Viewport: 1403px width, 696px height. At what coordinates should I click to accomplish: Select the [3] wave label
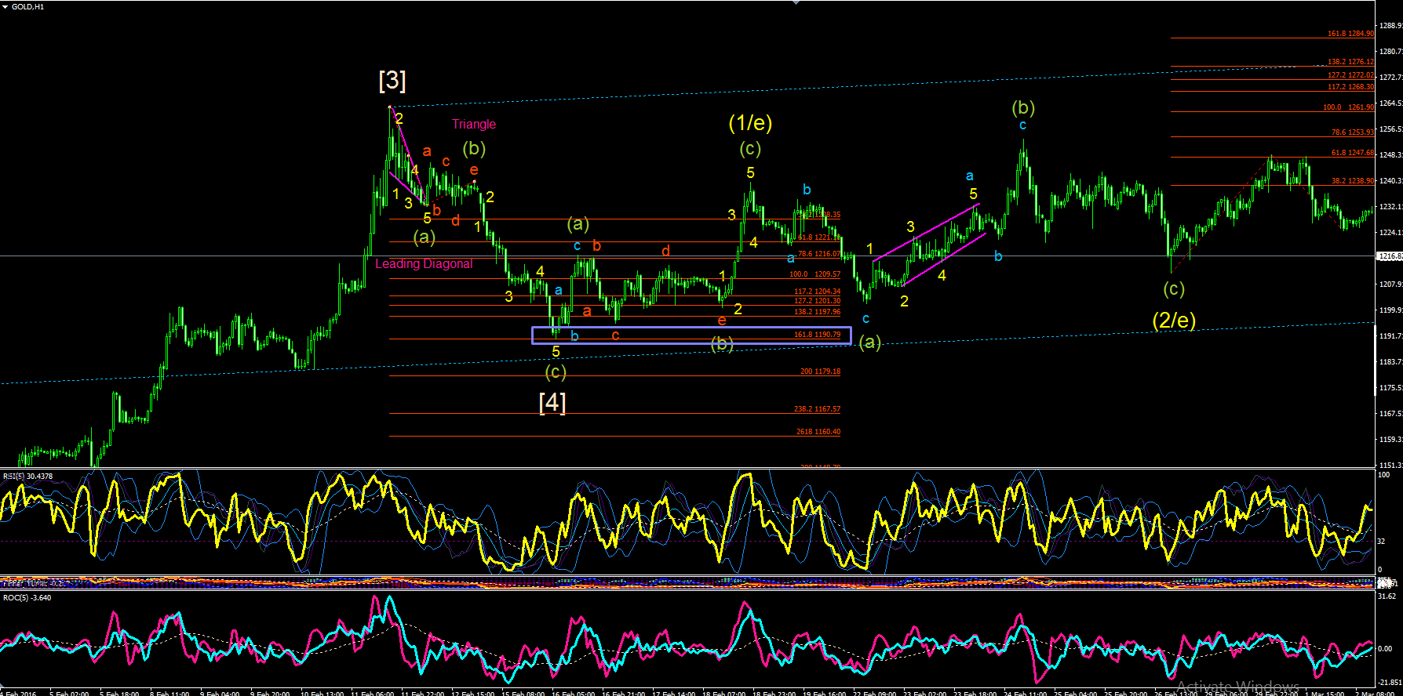[392, 80]
